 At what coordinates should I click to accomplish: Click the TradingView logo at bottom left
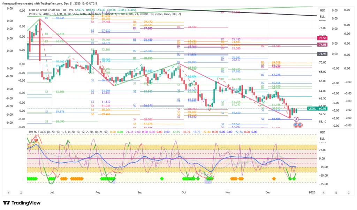click(22, 203)
